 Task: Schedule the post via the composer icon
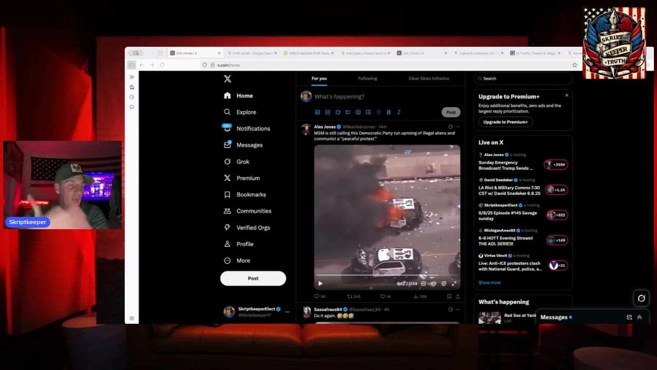368,112
